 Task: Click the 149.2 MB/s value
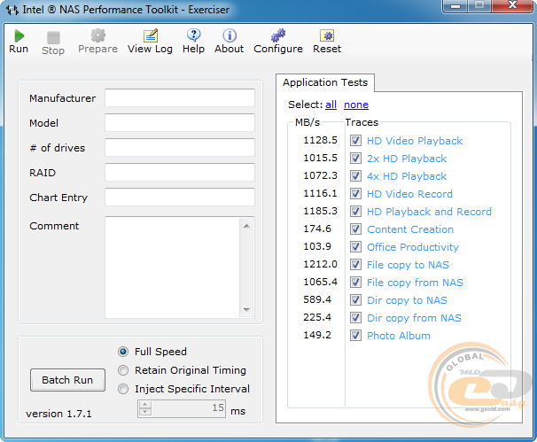point(317,335)
